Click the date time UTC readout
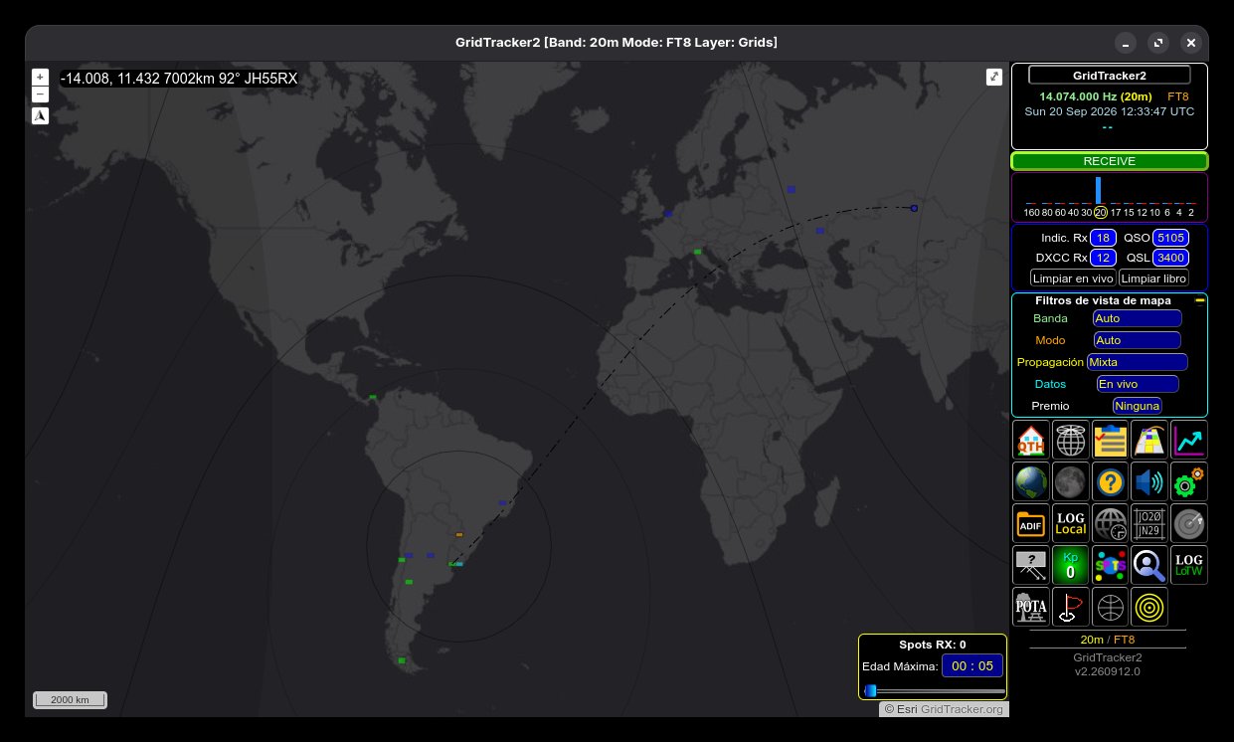The height and width of the screenshot is (742, 1234). pos(1110,112)
